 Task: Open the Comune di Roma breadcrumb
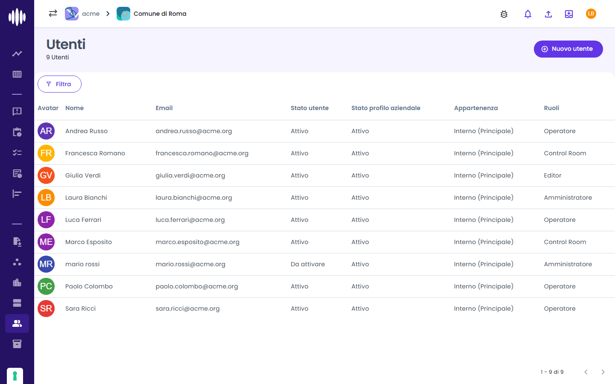coord(152,14)
